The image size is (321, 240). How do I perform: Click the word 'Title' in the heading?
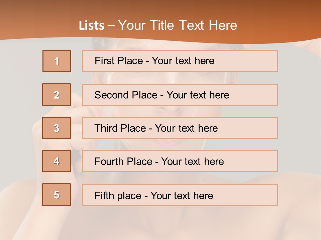162,25
